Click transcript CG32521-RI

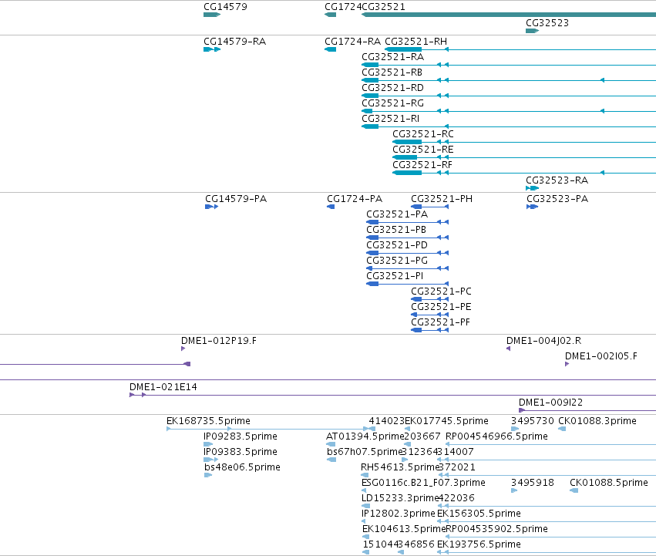[x=390, y=119]
